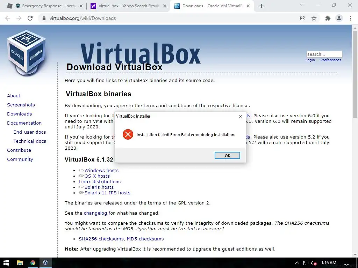Close the Downloads VirtualBox tab
Image resolution: width=358 pixels, height=268 pixels.
[x=248, y=6]
